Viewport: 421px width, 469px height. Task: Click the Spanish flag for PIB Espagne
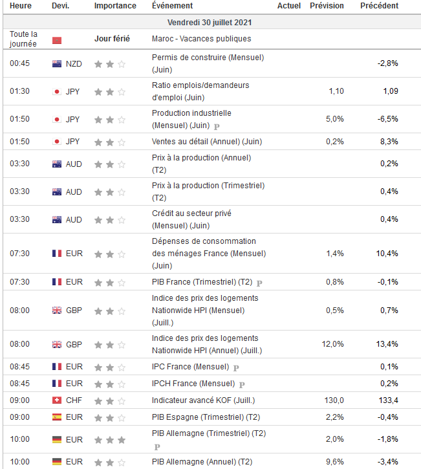[57, 417]
